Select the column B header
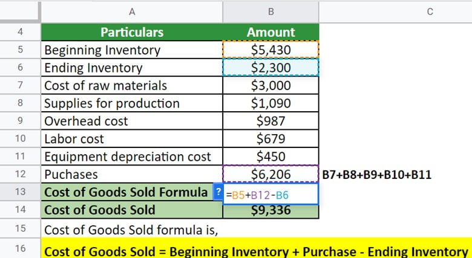Image resolution: width=472 pixels, height=258 pixels. pos(270,11)
